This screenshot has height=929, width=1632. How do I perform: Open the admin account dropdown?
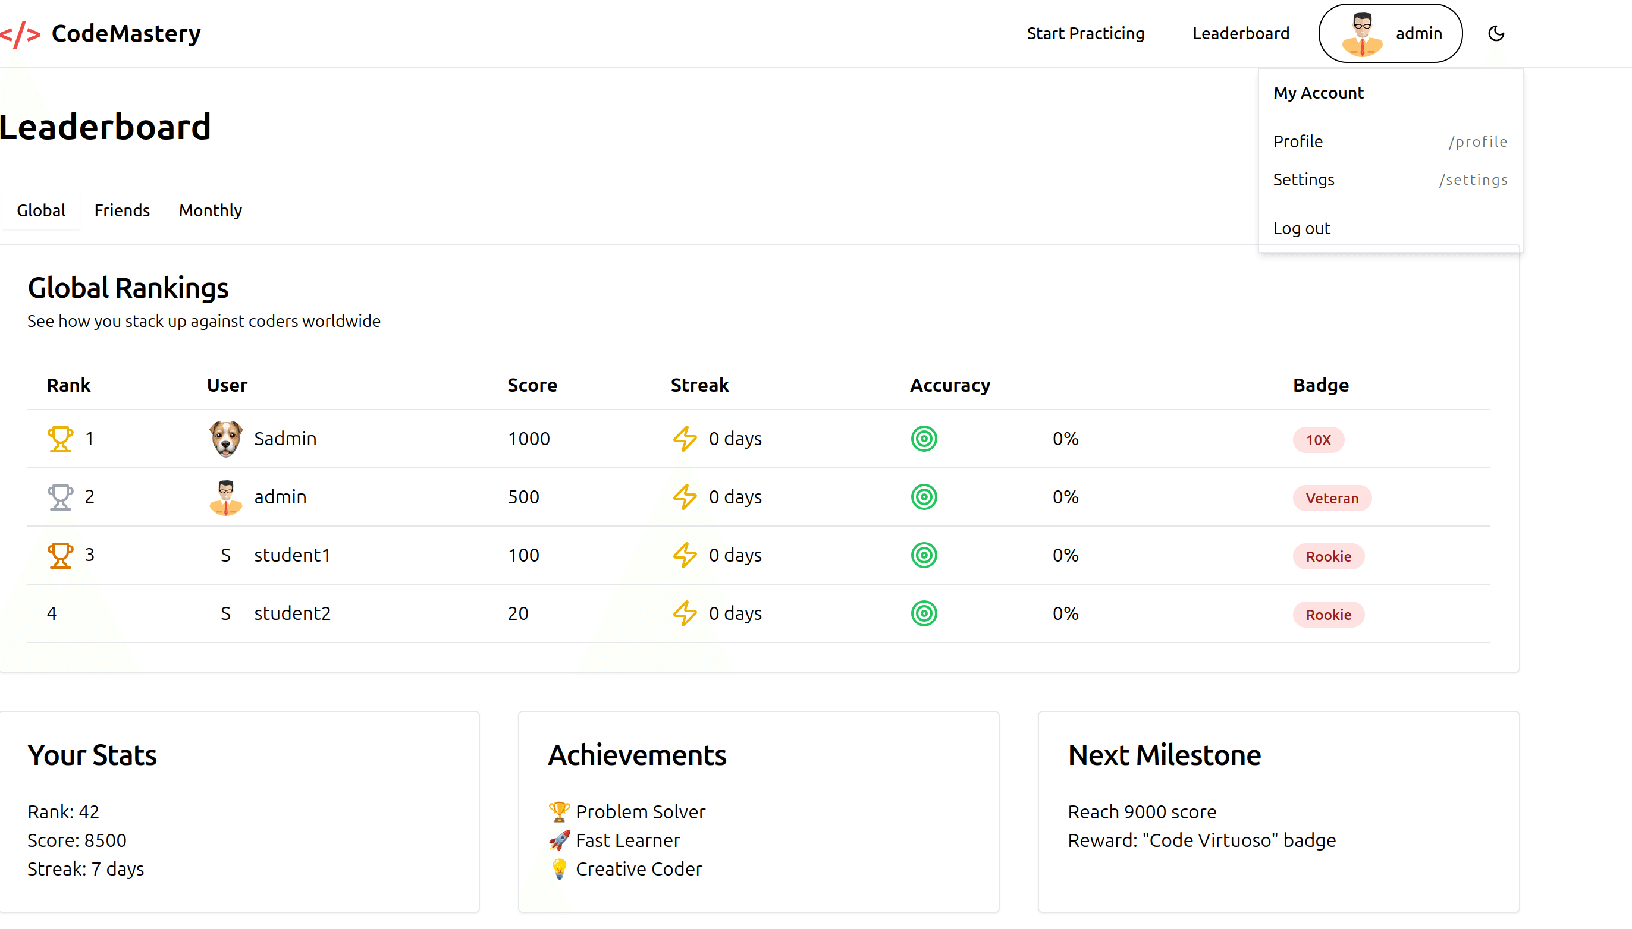click(1390, 33)
